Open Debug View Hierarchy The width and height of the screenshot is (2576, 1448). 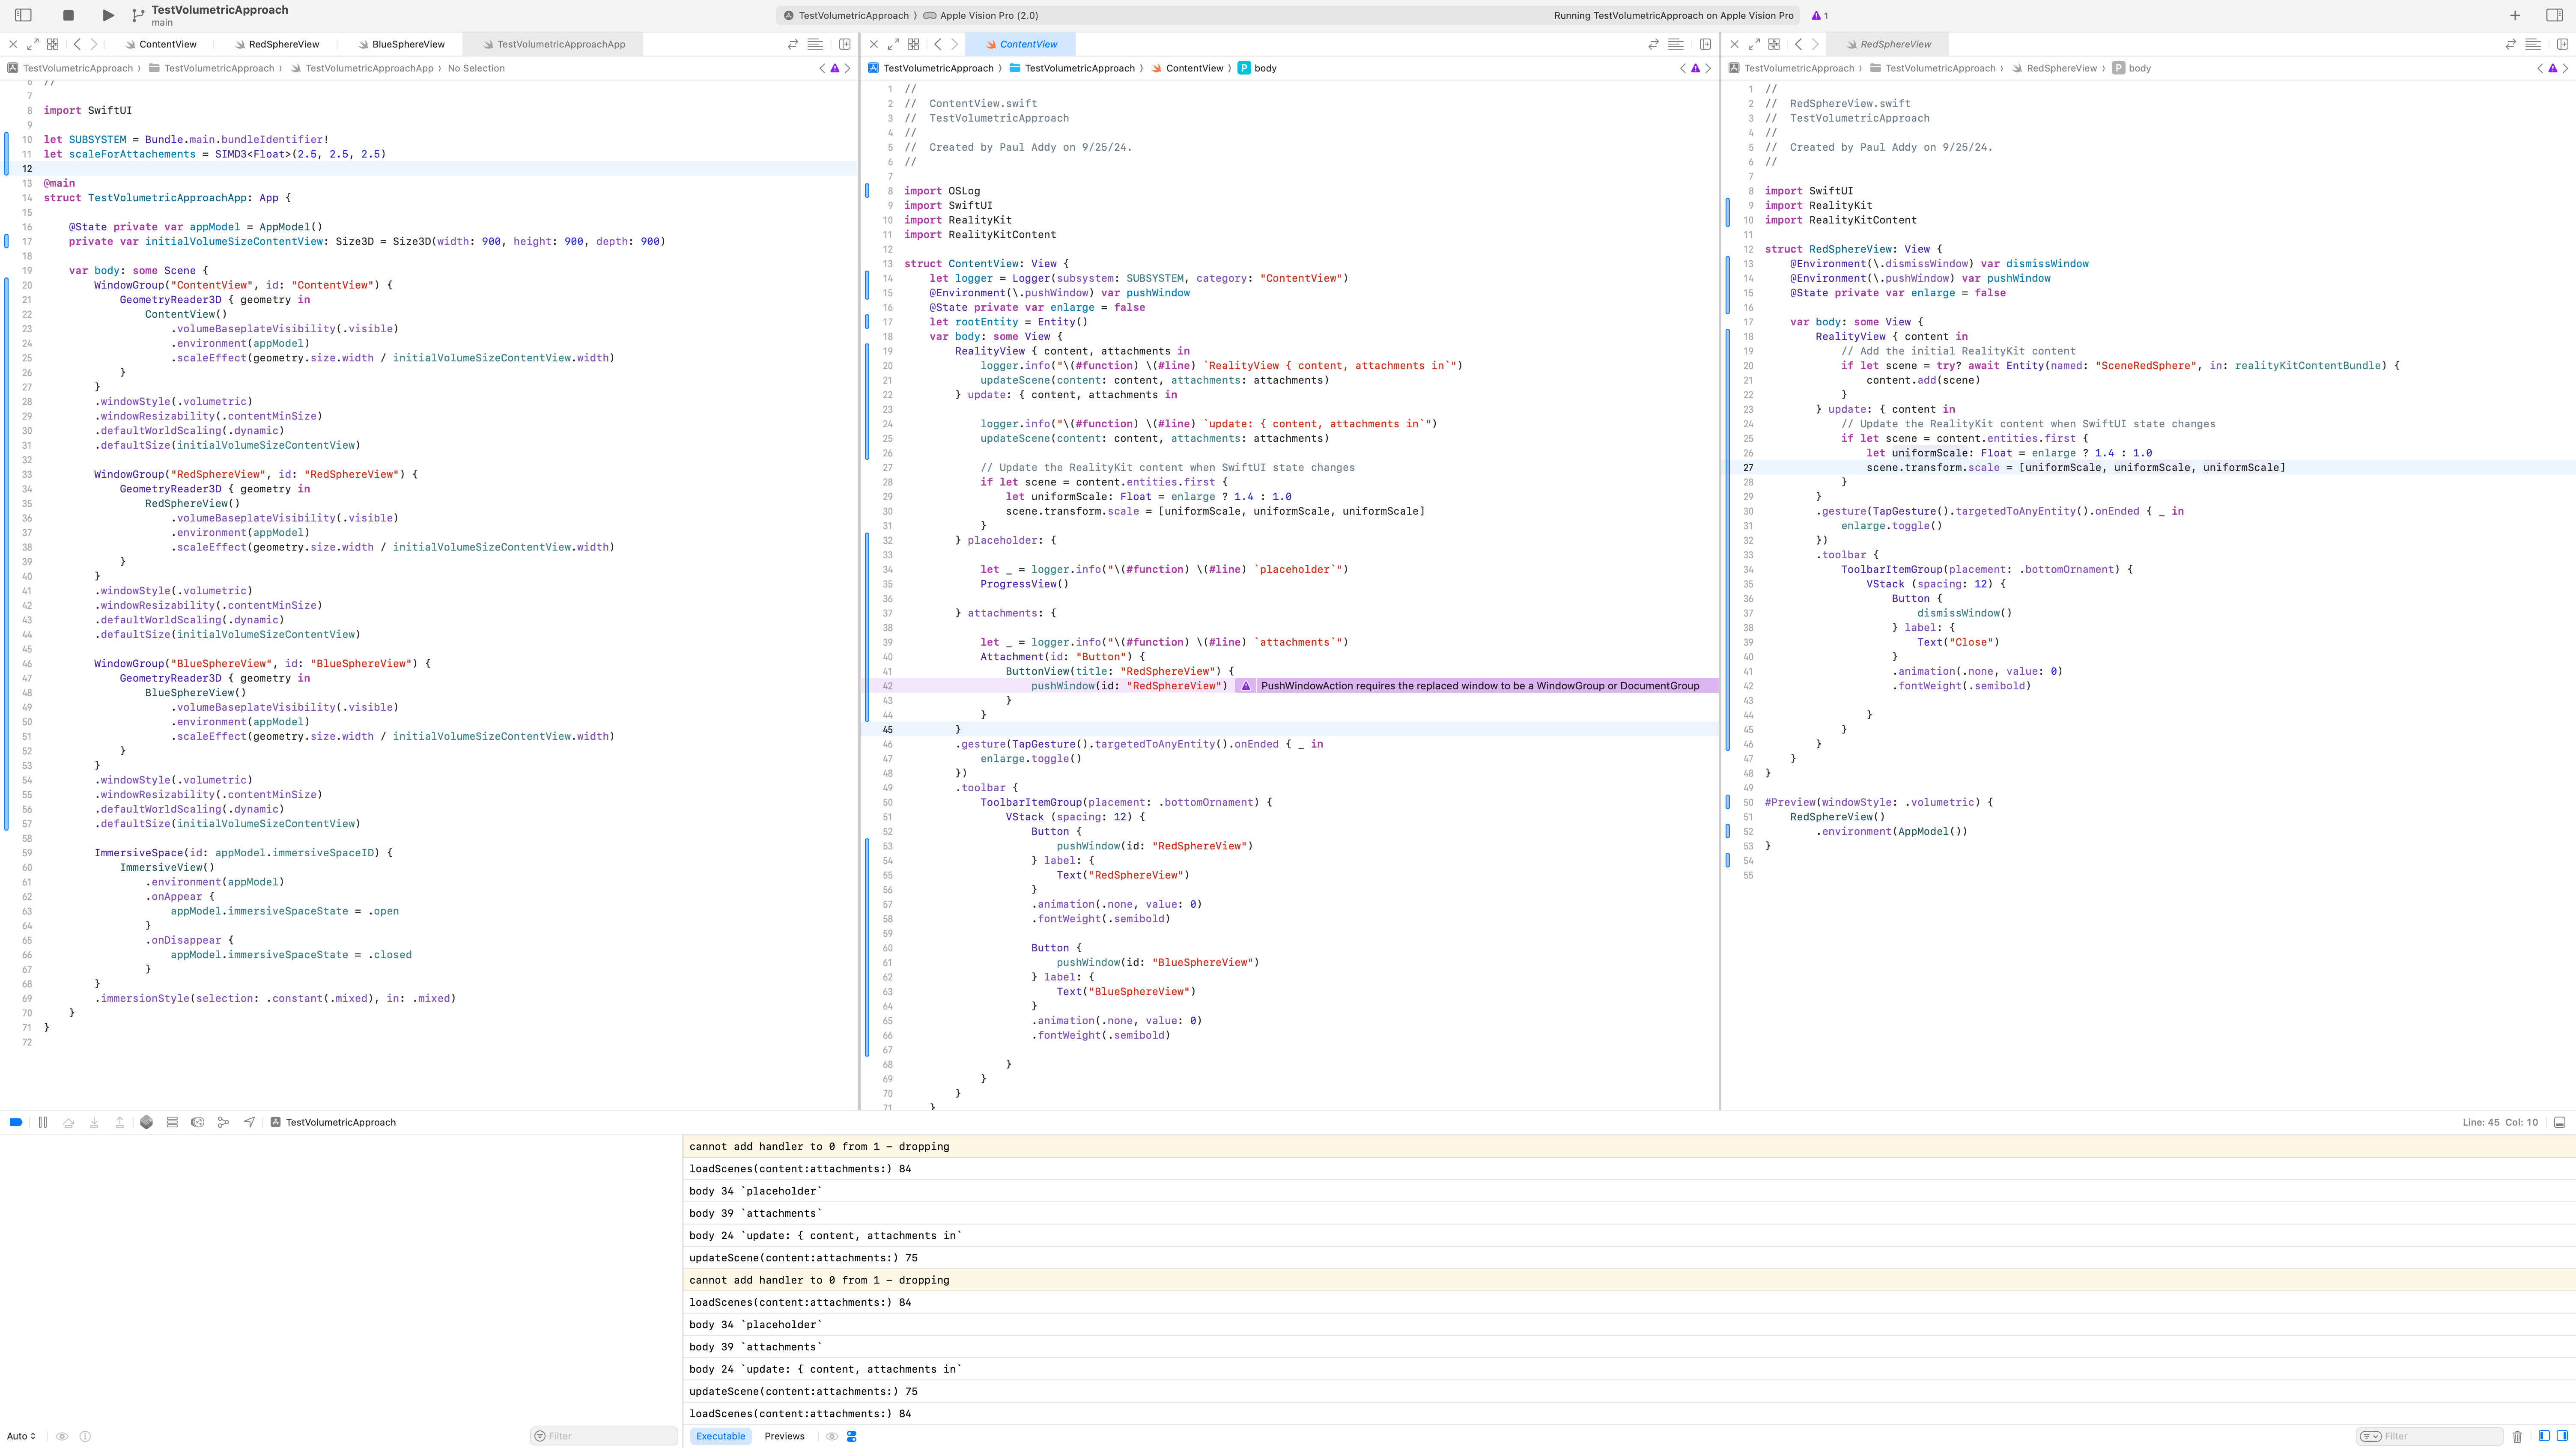tap(147, 1122)
